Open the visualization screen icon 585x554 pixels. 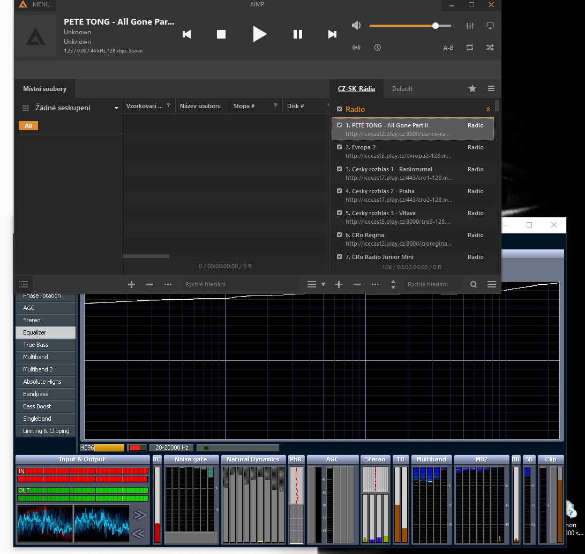[490, 26]
